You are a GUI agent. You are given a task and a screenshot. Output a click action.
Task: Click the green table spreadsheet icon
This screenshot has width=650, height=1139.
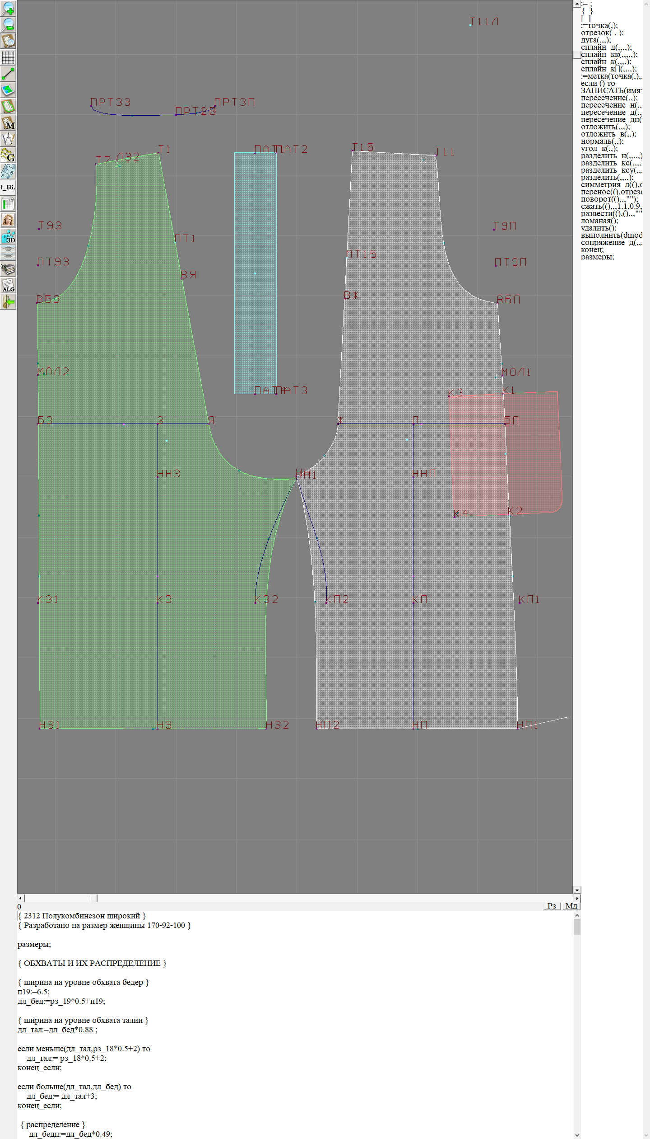[8, 204]
